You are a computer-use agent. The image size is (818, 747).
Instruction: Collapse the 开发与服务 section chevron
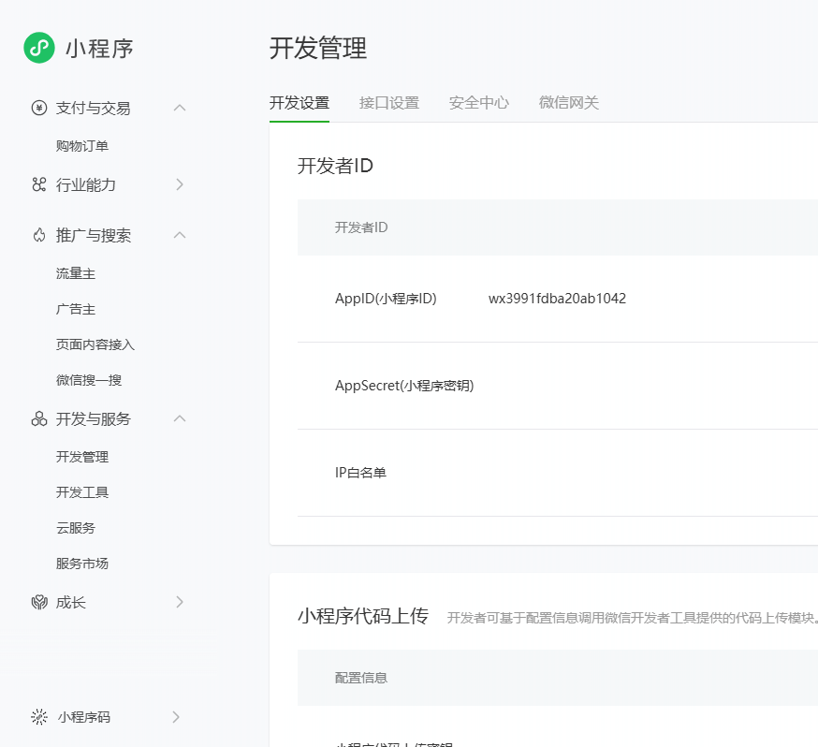pos(180,418)
